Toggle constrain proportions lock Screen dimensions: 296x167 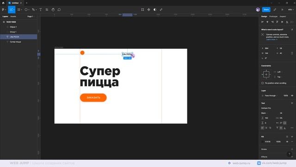[x=292, y=53]
